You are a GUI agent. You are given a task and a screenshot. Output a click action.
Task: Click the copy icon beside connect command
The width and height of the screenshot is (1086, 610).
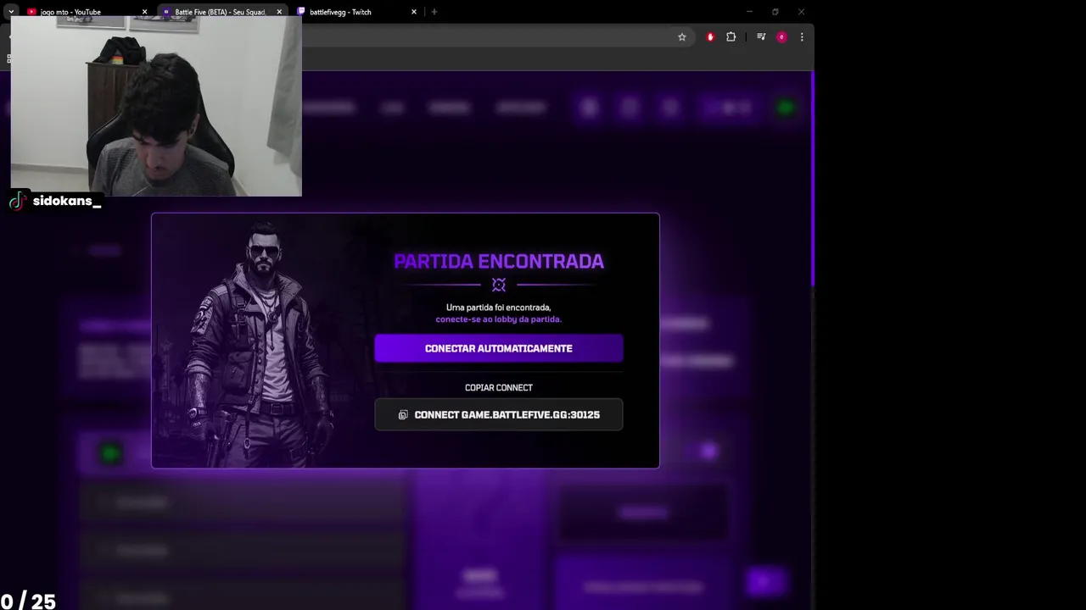coord(403,414)
